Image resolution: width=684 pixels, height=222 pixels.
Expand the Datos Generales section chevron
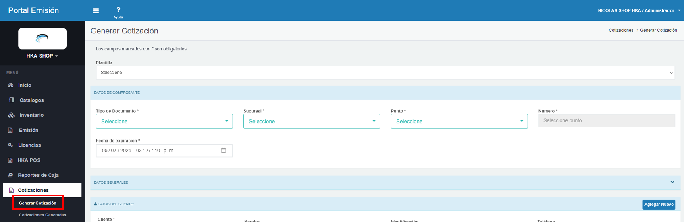672,182
